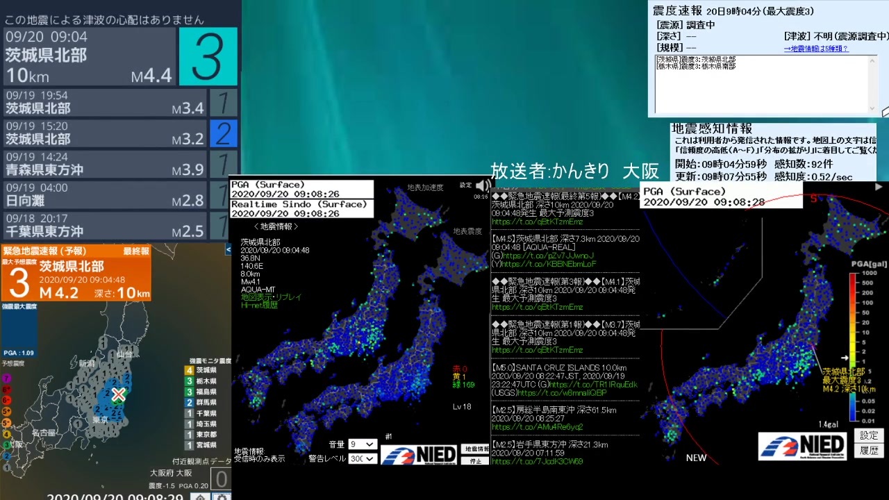Select the intensity 7 legend marker
This screenshot has width=889, height=500.
pos(7,378)
